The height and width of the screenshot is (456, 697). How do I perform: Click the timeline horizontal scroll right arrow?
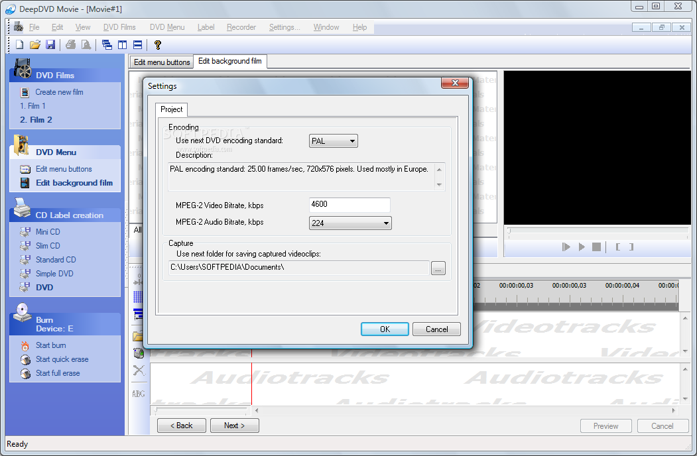point(673,410)
